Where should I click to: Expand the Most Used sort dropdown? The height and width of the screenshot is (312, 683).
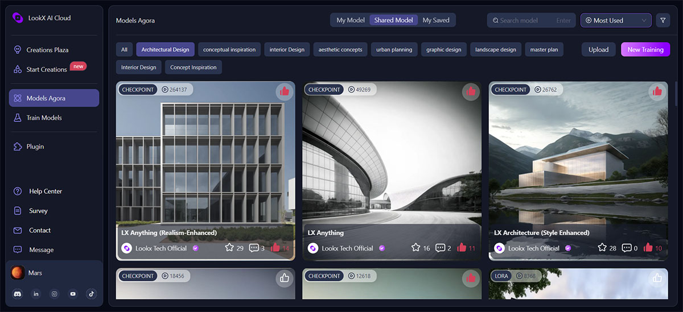[x=616, y=20]
